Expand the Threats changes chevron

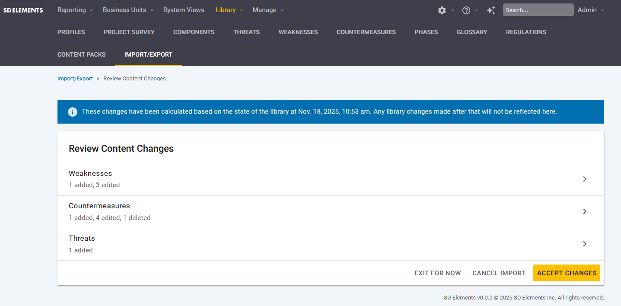584,244
